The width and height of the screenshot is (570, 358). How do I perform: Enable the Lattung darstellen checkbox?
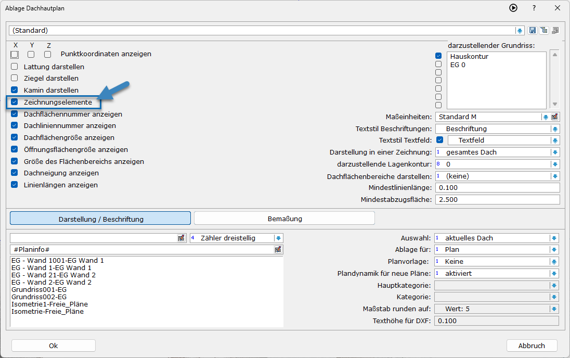(15, 67)
